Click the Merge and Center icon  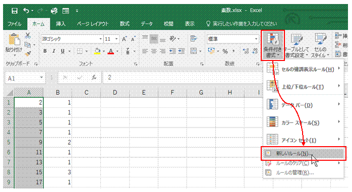194,51
